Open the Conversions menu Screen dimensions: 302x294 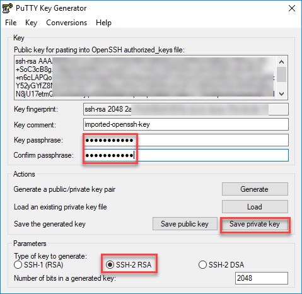point(66,23)
